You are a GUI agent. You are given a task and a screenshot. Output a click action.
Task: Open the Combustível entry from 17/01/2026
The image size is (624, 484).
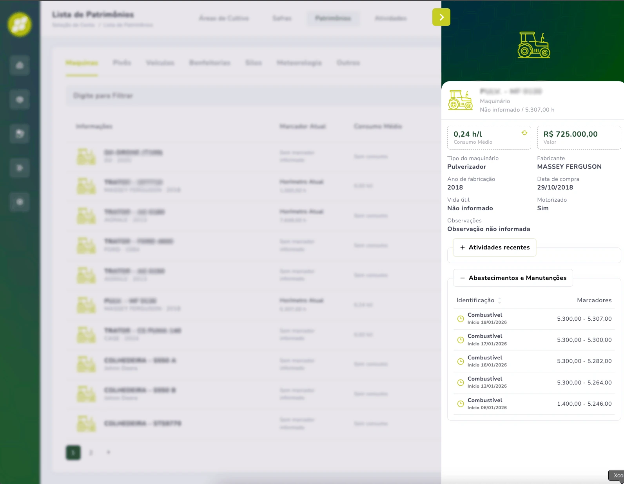coord(485,340)
